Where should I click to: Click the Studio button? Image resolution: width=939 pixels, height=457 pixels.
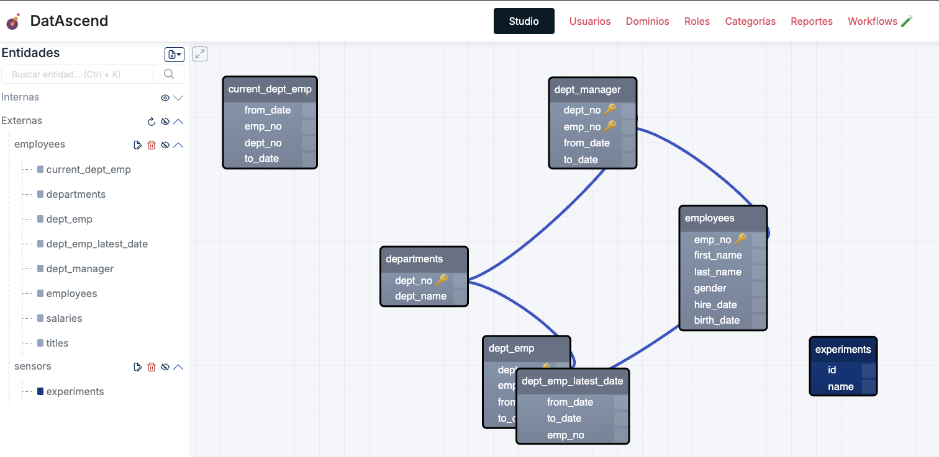[524, 22]
